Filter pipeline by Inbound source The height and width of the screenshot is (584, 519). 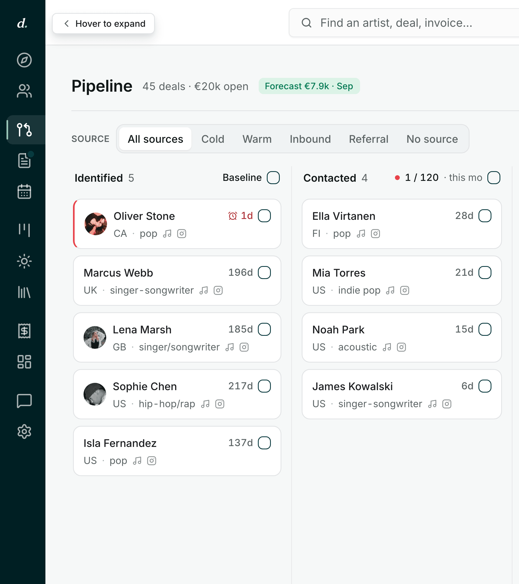[x=310, y=139]
